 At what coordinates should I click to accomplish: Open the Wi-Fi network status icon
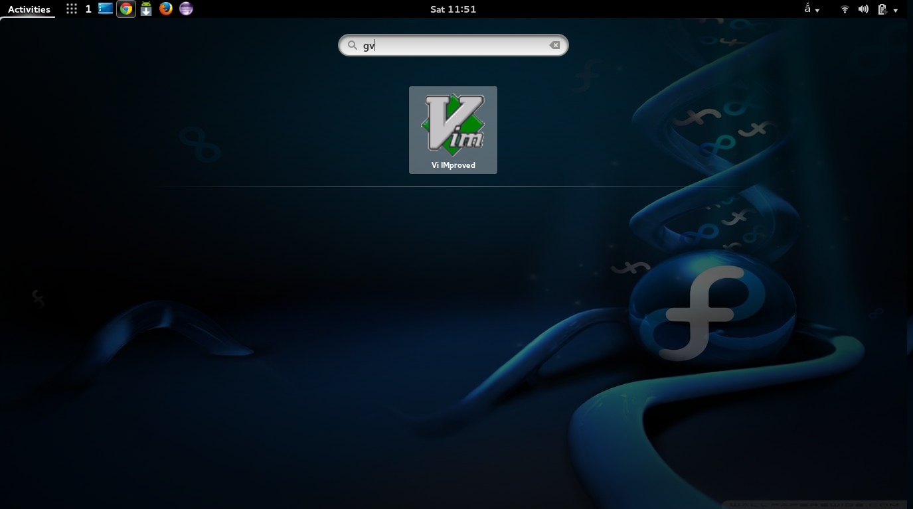845,9
